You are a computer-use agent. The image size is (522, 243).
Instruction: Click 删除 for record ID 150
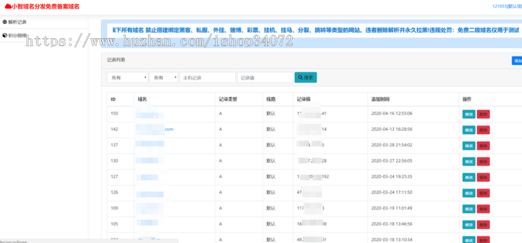[x=483, y=114]
